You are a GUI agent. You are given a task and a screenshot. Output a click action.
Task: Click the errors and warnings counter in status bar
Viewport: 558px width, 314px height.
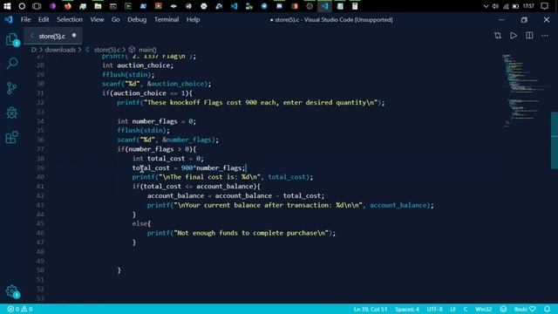pyautogui.click(x=20, y=309)
